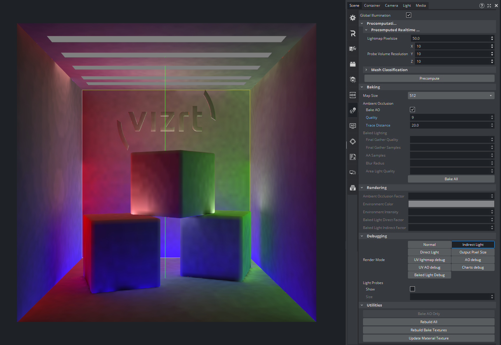Enable the Light Probes Show checkbox
Image resolution: width=501 pixels, height=345 pixels.
click(x=412, y=289)
